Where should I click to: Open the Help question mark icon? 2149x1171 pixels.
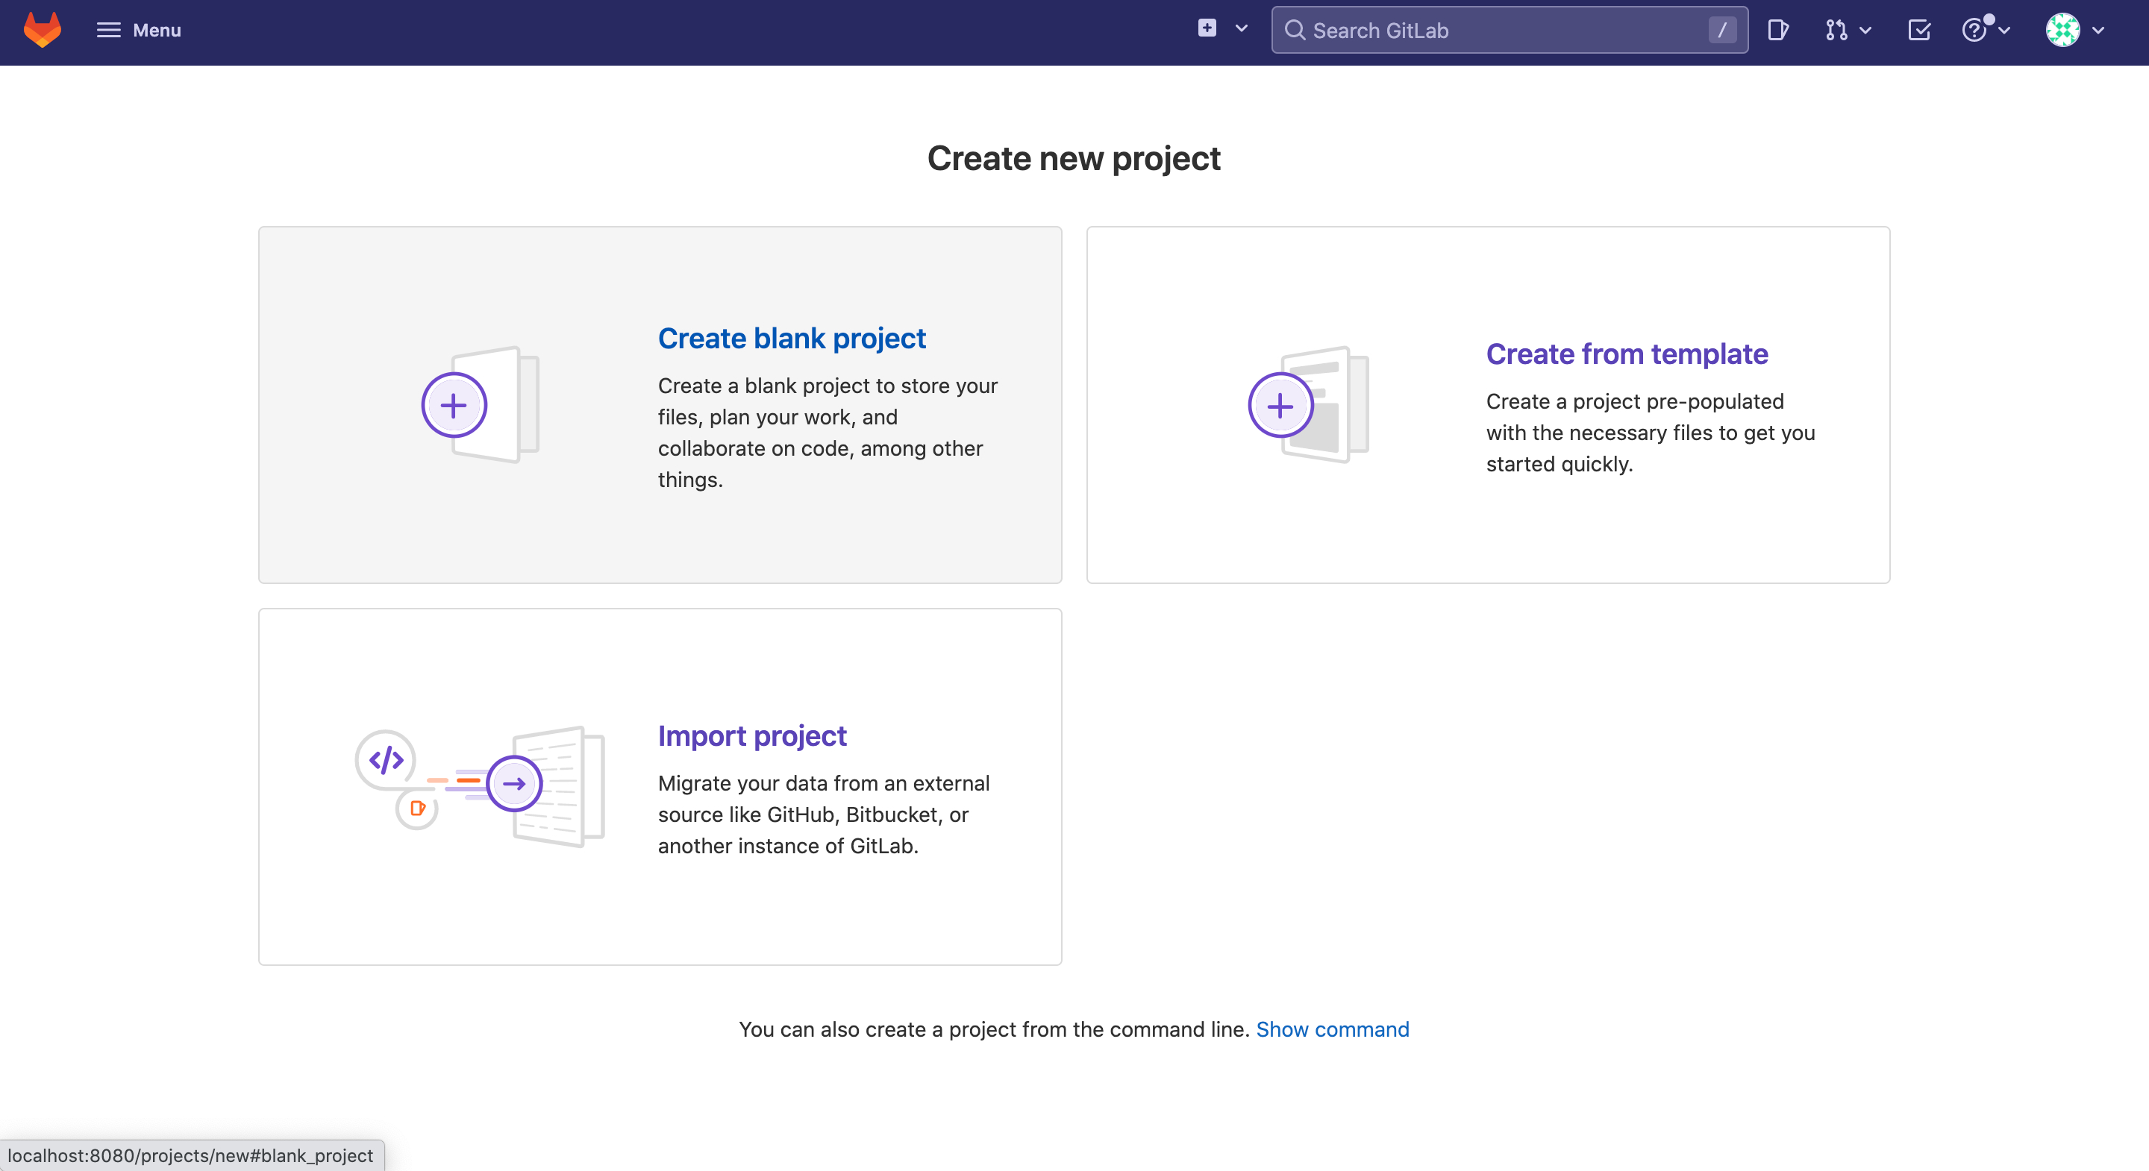point(1974,30)
